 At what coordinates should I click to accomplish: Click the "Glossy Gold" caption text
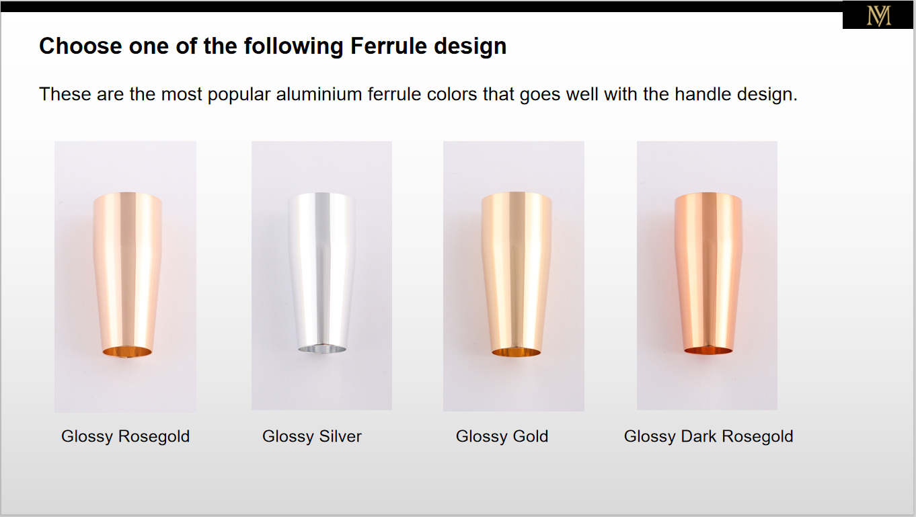point(502,437)
